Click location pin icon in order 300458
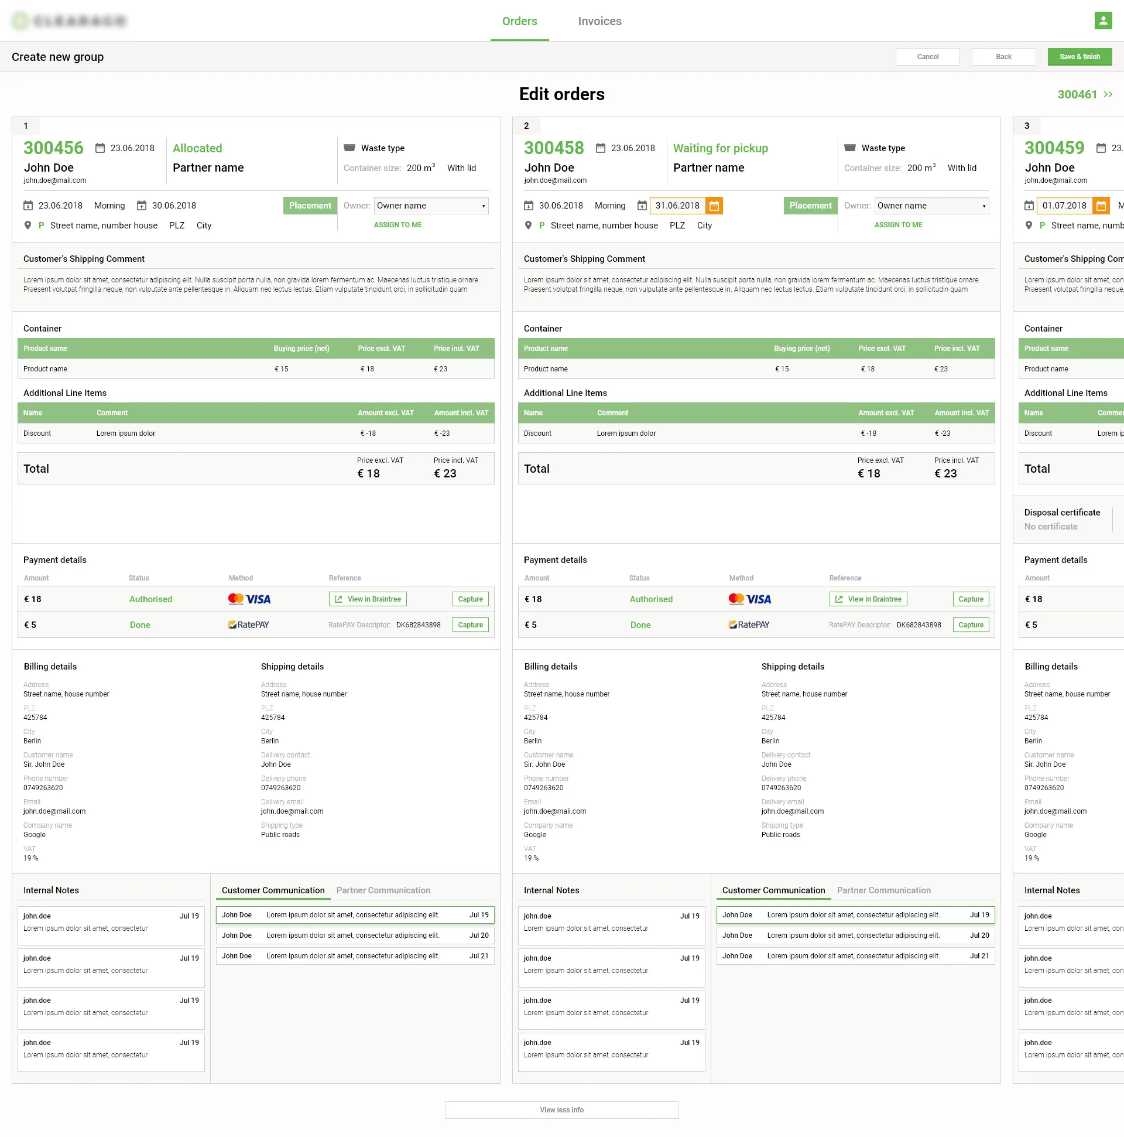 (x=528, y=226)
